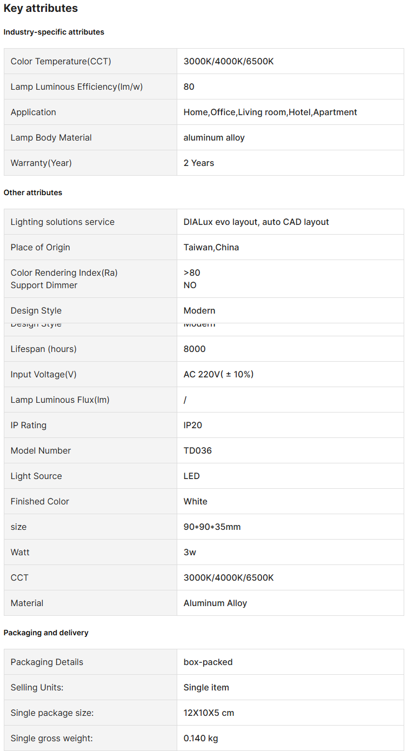
Task: Click the Other attributes subheading
Action: 33,193
